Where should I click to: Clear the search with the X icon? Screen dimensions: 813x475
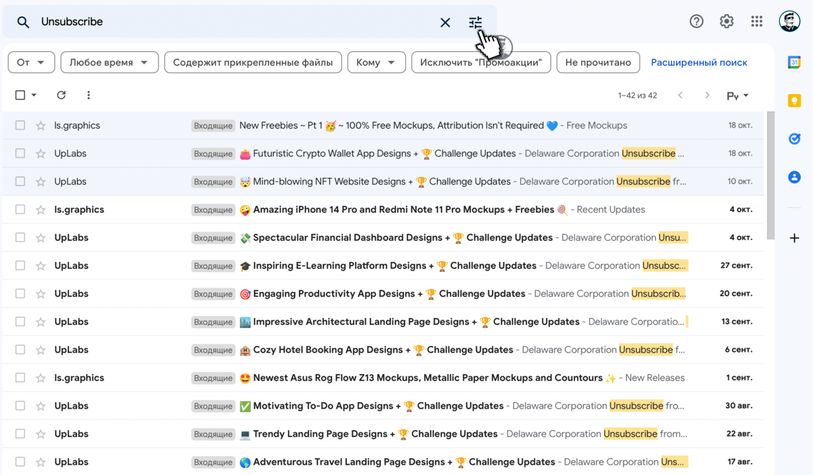coord(445,22)
